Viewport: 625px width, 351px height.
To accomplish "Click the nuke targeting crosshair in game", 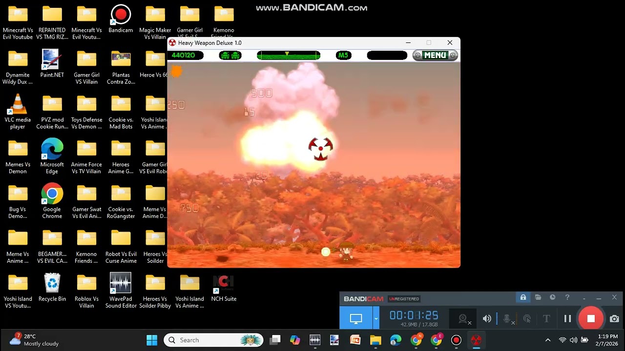I will point(320,149).
